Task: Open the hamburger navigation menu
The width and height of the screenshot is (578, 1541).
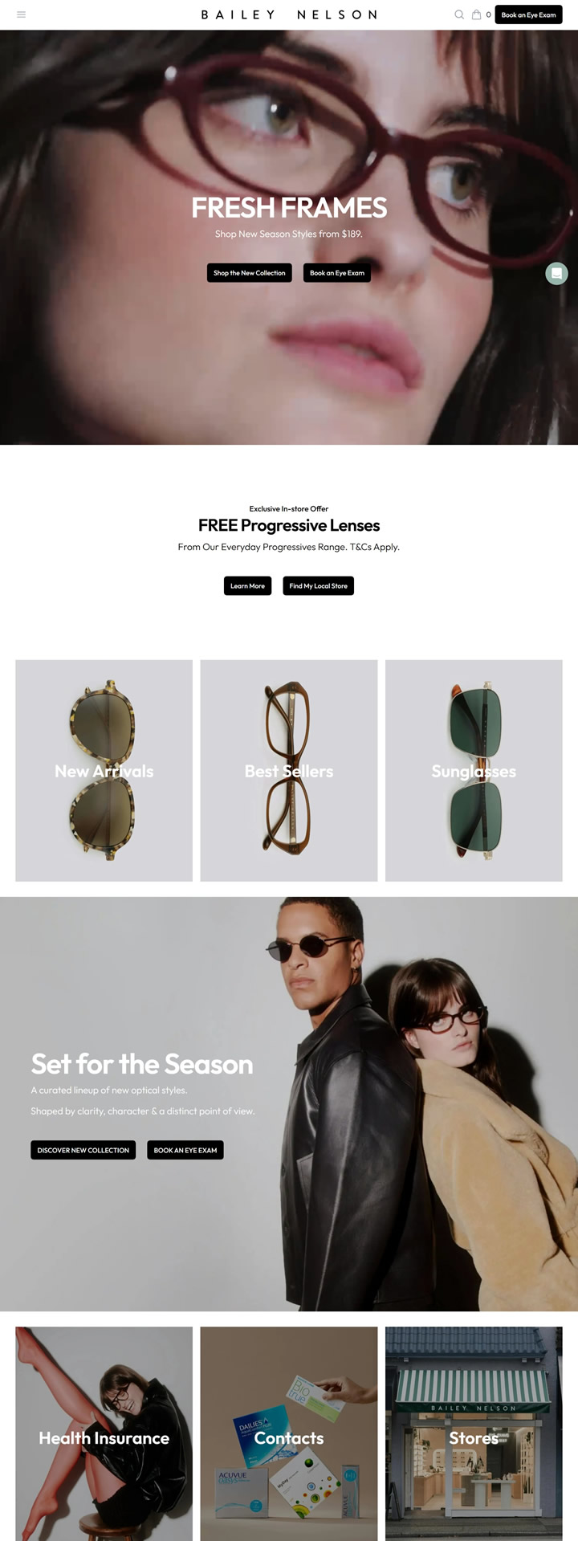Action: point(22,14)
